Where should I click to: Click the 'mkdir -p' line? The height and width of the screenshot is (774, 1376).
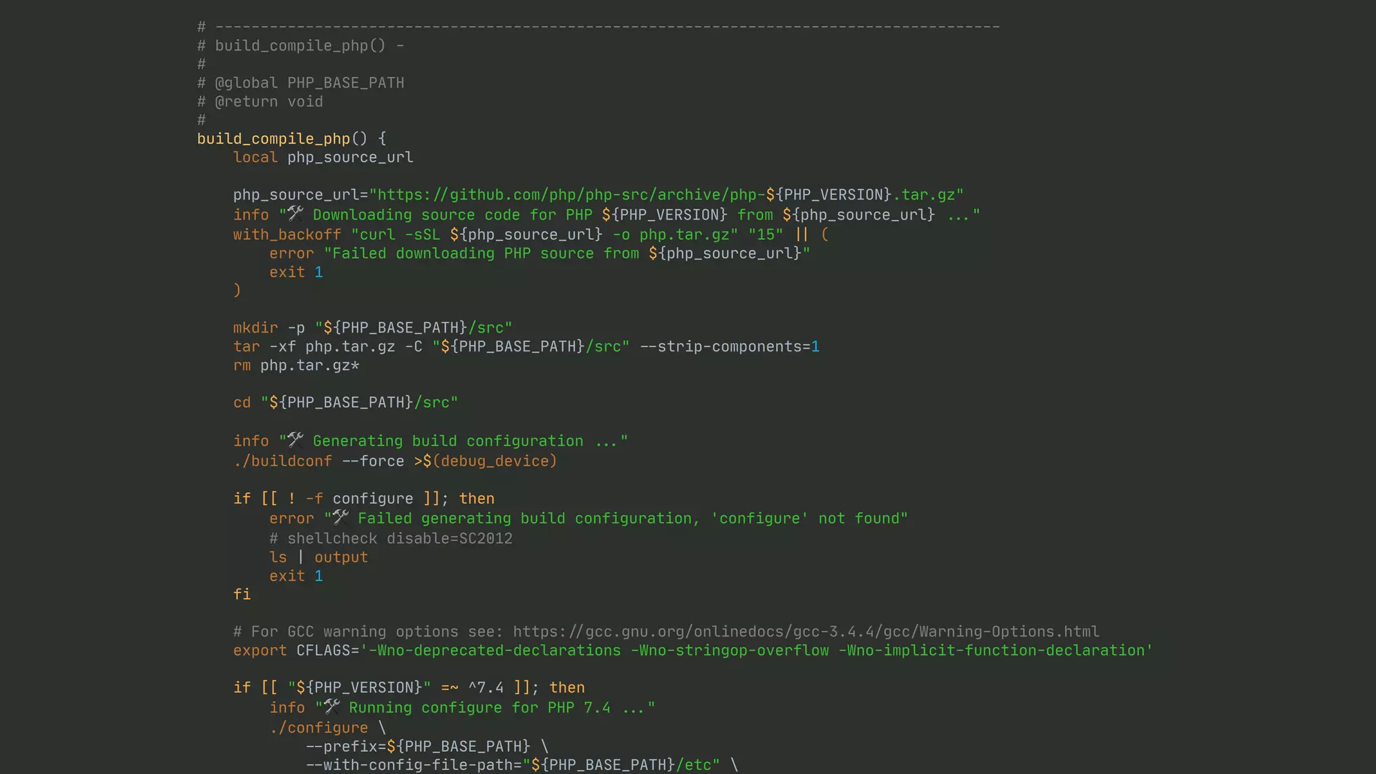click(x=373, y=328)
